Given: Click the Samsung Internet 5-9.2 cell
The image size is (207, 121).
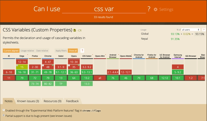Looking at the screenshot, I should [178, 72].
